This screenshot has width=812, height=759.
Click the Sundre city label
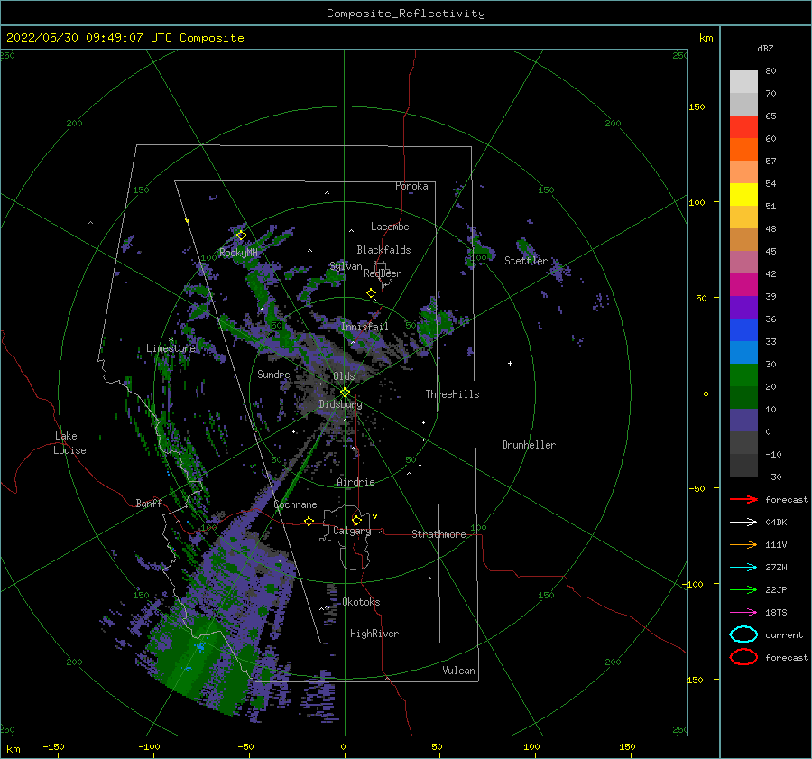point(273,374)
